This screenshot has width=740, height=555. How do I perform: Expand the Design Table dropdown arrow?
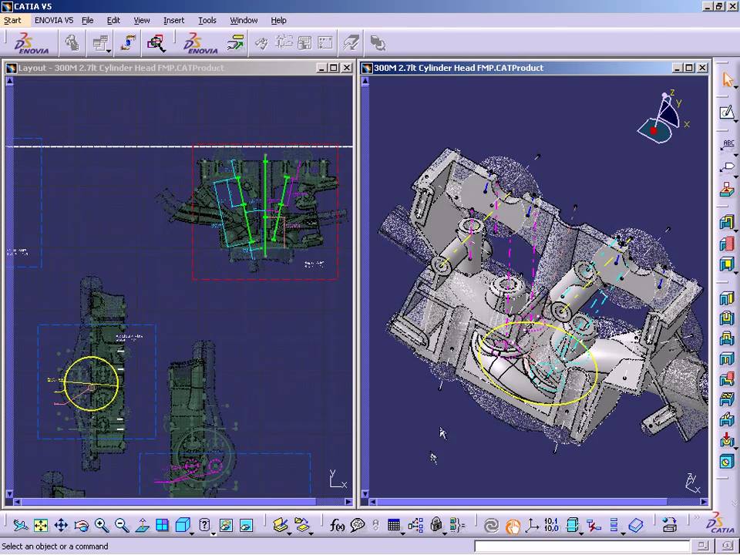pyautogui.click(x=402, y=533)
